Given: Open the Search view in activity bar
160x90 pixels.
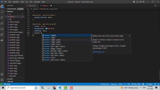Looking at the screenshot, I should coord(2,12).
